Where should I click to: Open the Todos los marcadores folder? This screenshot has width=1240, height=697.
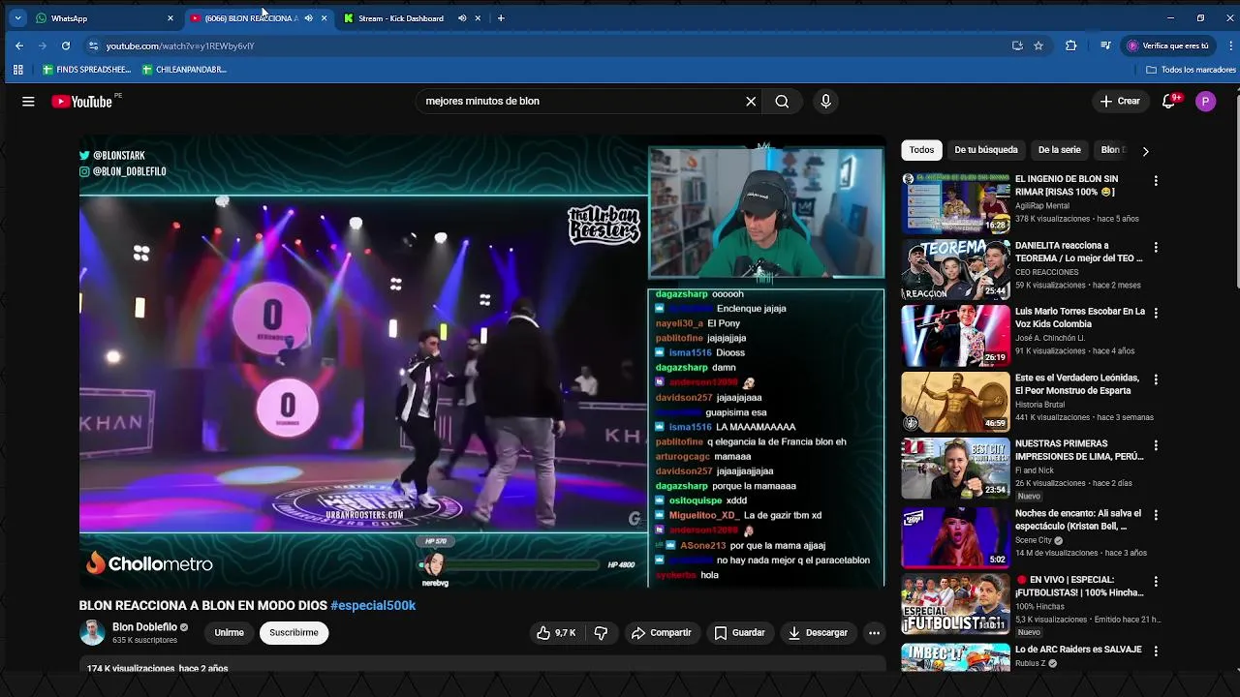[x=1191, y=70]
